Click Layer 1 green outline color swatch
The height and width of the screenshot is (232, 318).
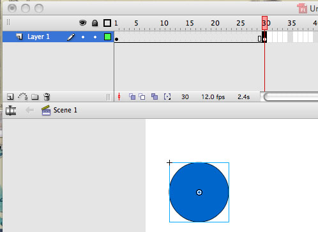107,37
